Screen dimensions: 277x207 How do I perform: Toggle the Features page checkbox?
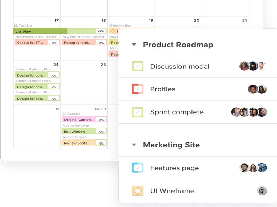coord(137,168)
